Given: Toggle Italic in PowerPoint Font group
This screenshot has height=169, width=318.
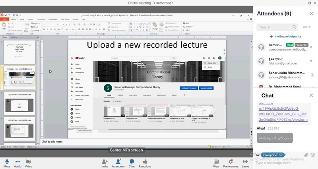Looking at the screenshot, I should coord(47,29).
